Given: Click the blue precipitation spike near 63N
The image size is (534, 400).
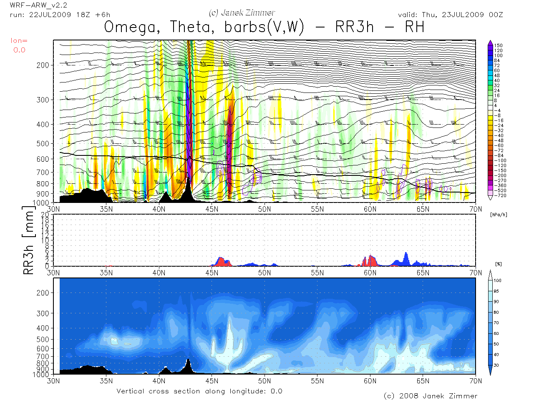Looking at the screenshot, I should pos(406,259).
